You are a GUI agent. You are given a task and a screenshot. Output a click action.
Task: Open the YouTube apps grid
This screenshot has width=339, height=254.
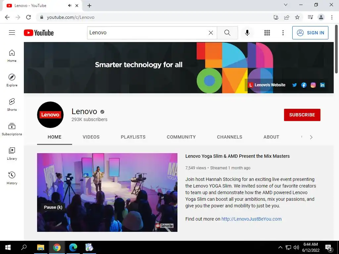pos(267,33)
